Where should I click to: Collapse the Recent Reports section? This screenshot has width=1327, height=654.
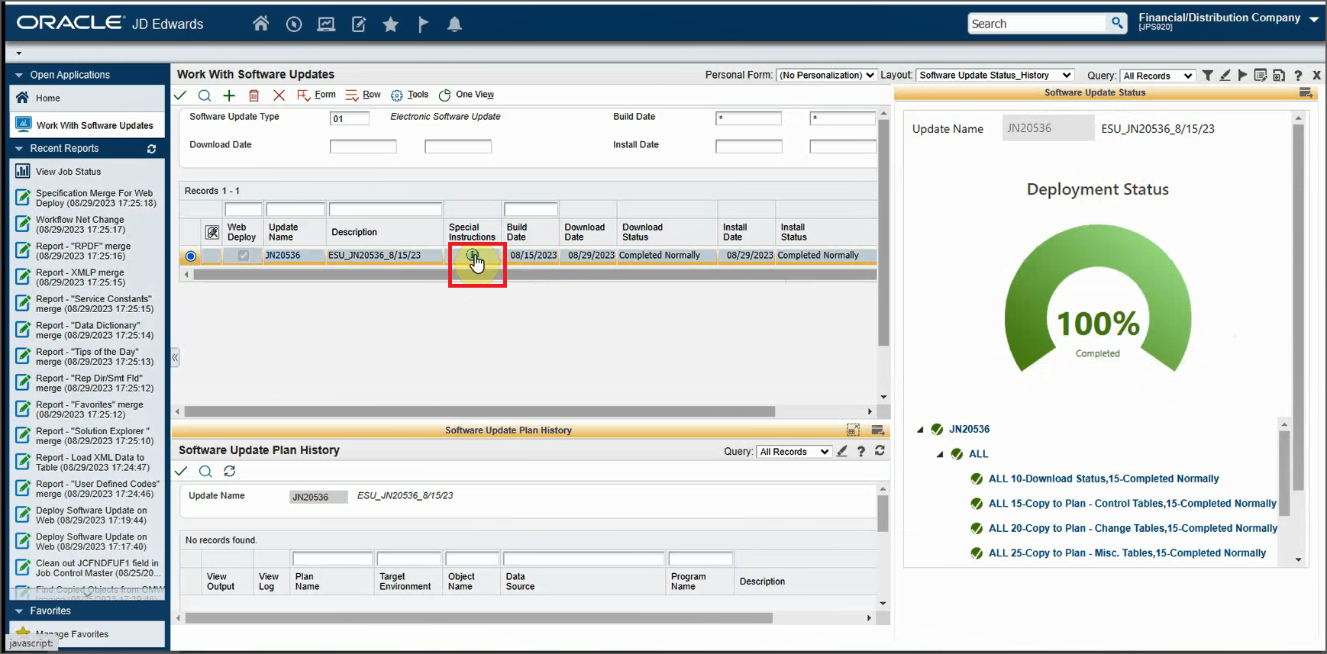click(19, 149)
